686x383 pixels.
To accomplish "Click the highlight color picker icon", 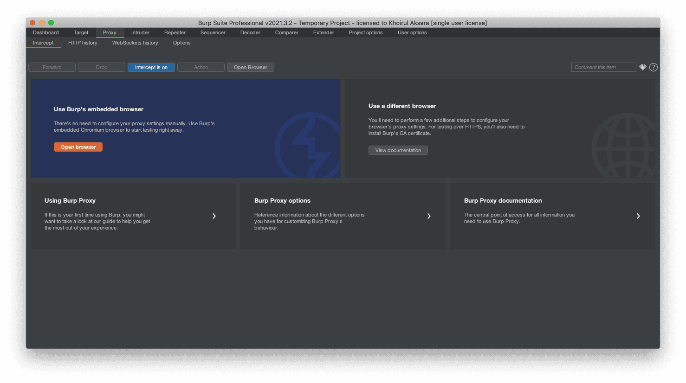I will pyautogui.click(x=642, y=67).
